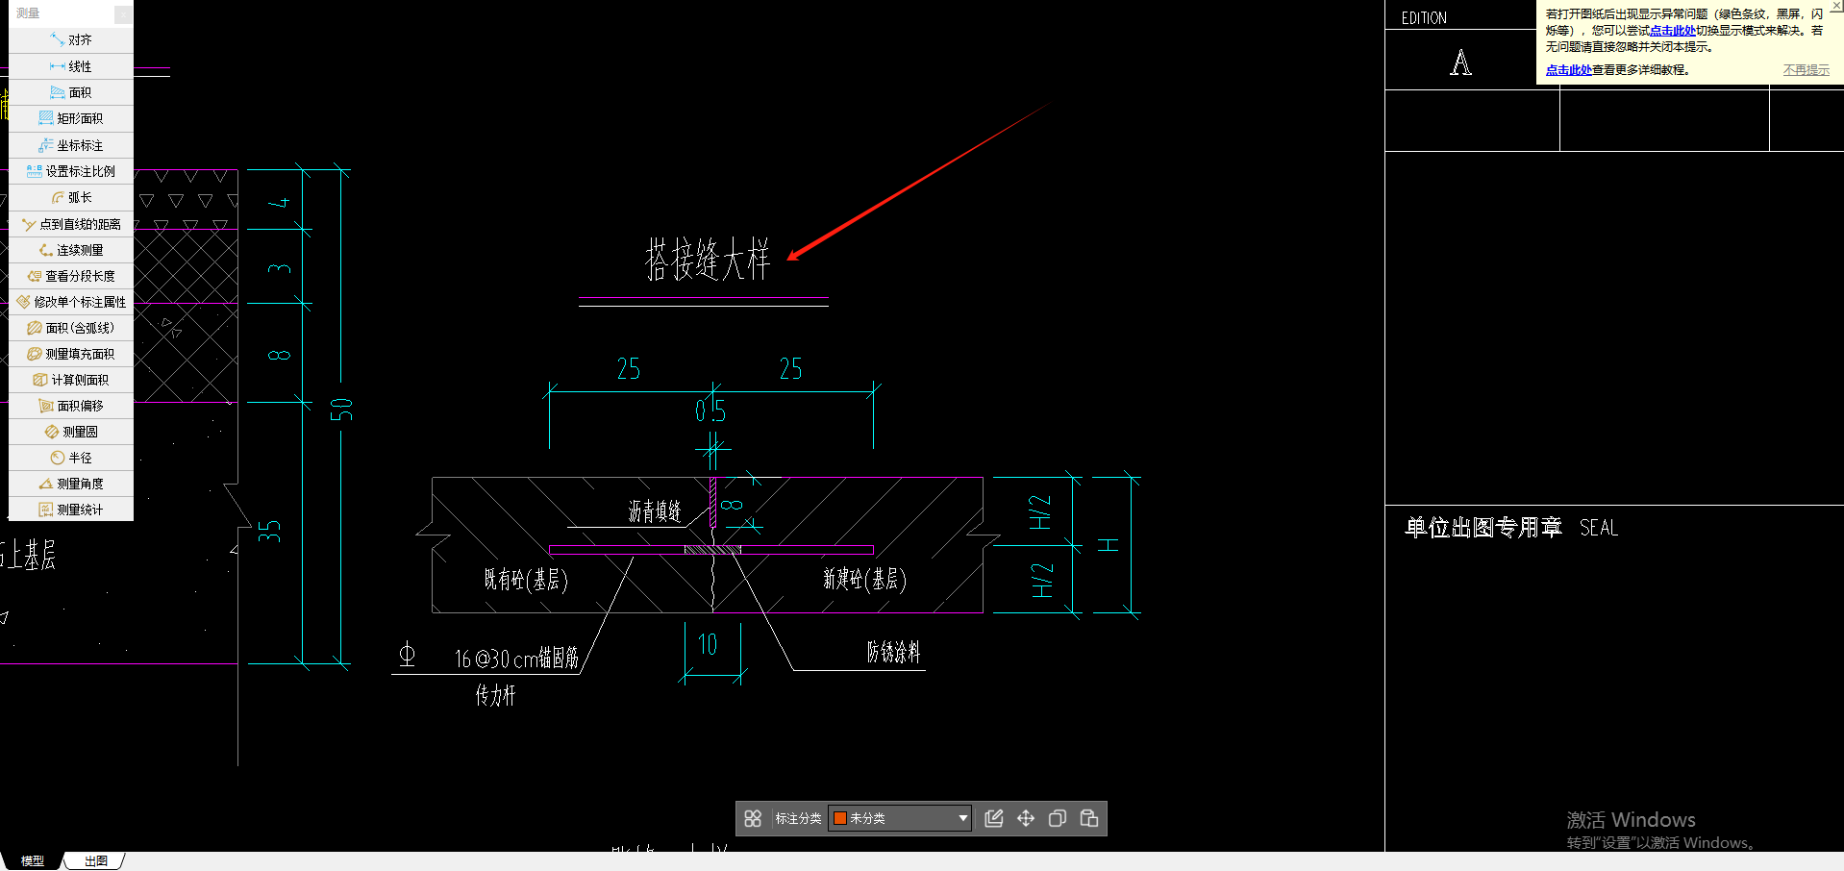Select 面积(含弧线) area with arcs tool

(x=71, y=328)
